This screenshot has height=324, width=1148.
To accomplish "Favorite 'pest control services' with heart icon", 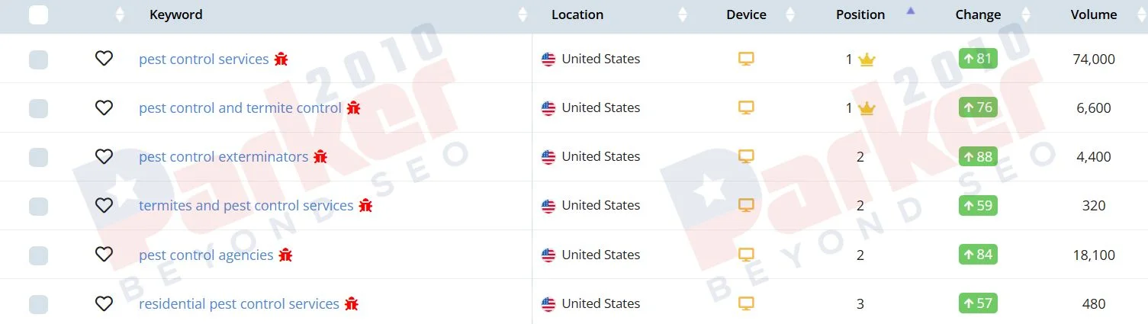I will click(x=104, y=59).
